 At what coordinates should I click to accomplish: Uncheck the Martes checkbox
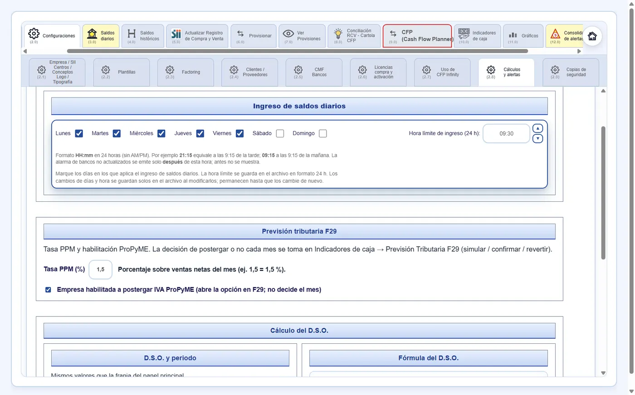pyautogui.click(x=117, y=133)
